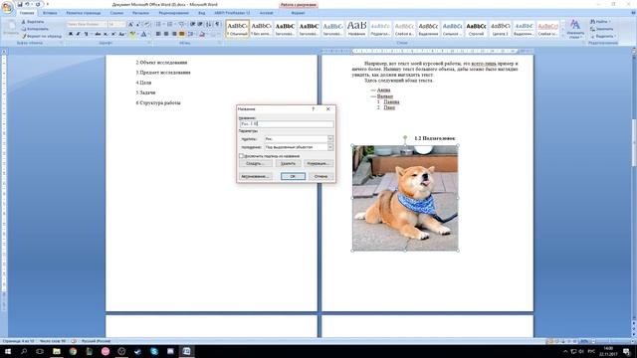Undo the last action in quick access toolbar
Viewport: 637px width, 358px height.
pos(27,4)
